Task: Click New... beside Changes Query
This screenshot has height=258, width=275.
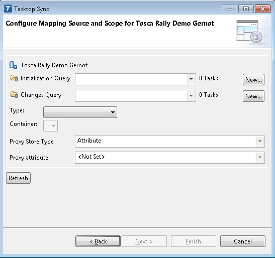Action: 253,96
